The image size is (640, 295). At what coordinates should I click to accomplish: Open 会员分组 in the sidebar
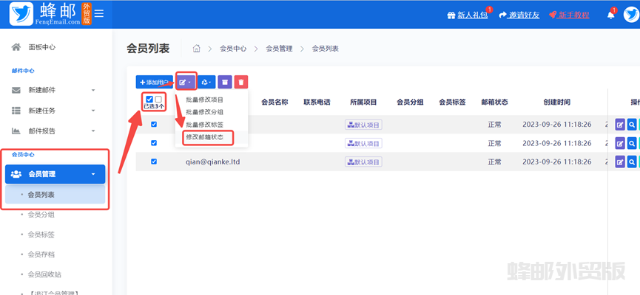tap(41, 215)
